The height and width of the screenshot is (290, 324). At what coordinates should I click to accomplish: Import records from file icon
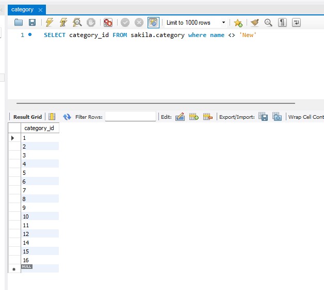277,116
